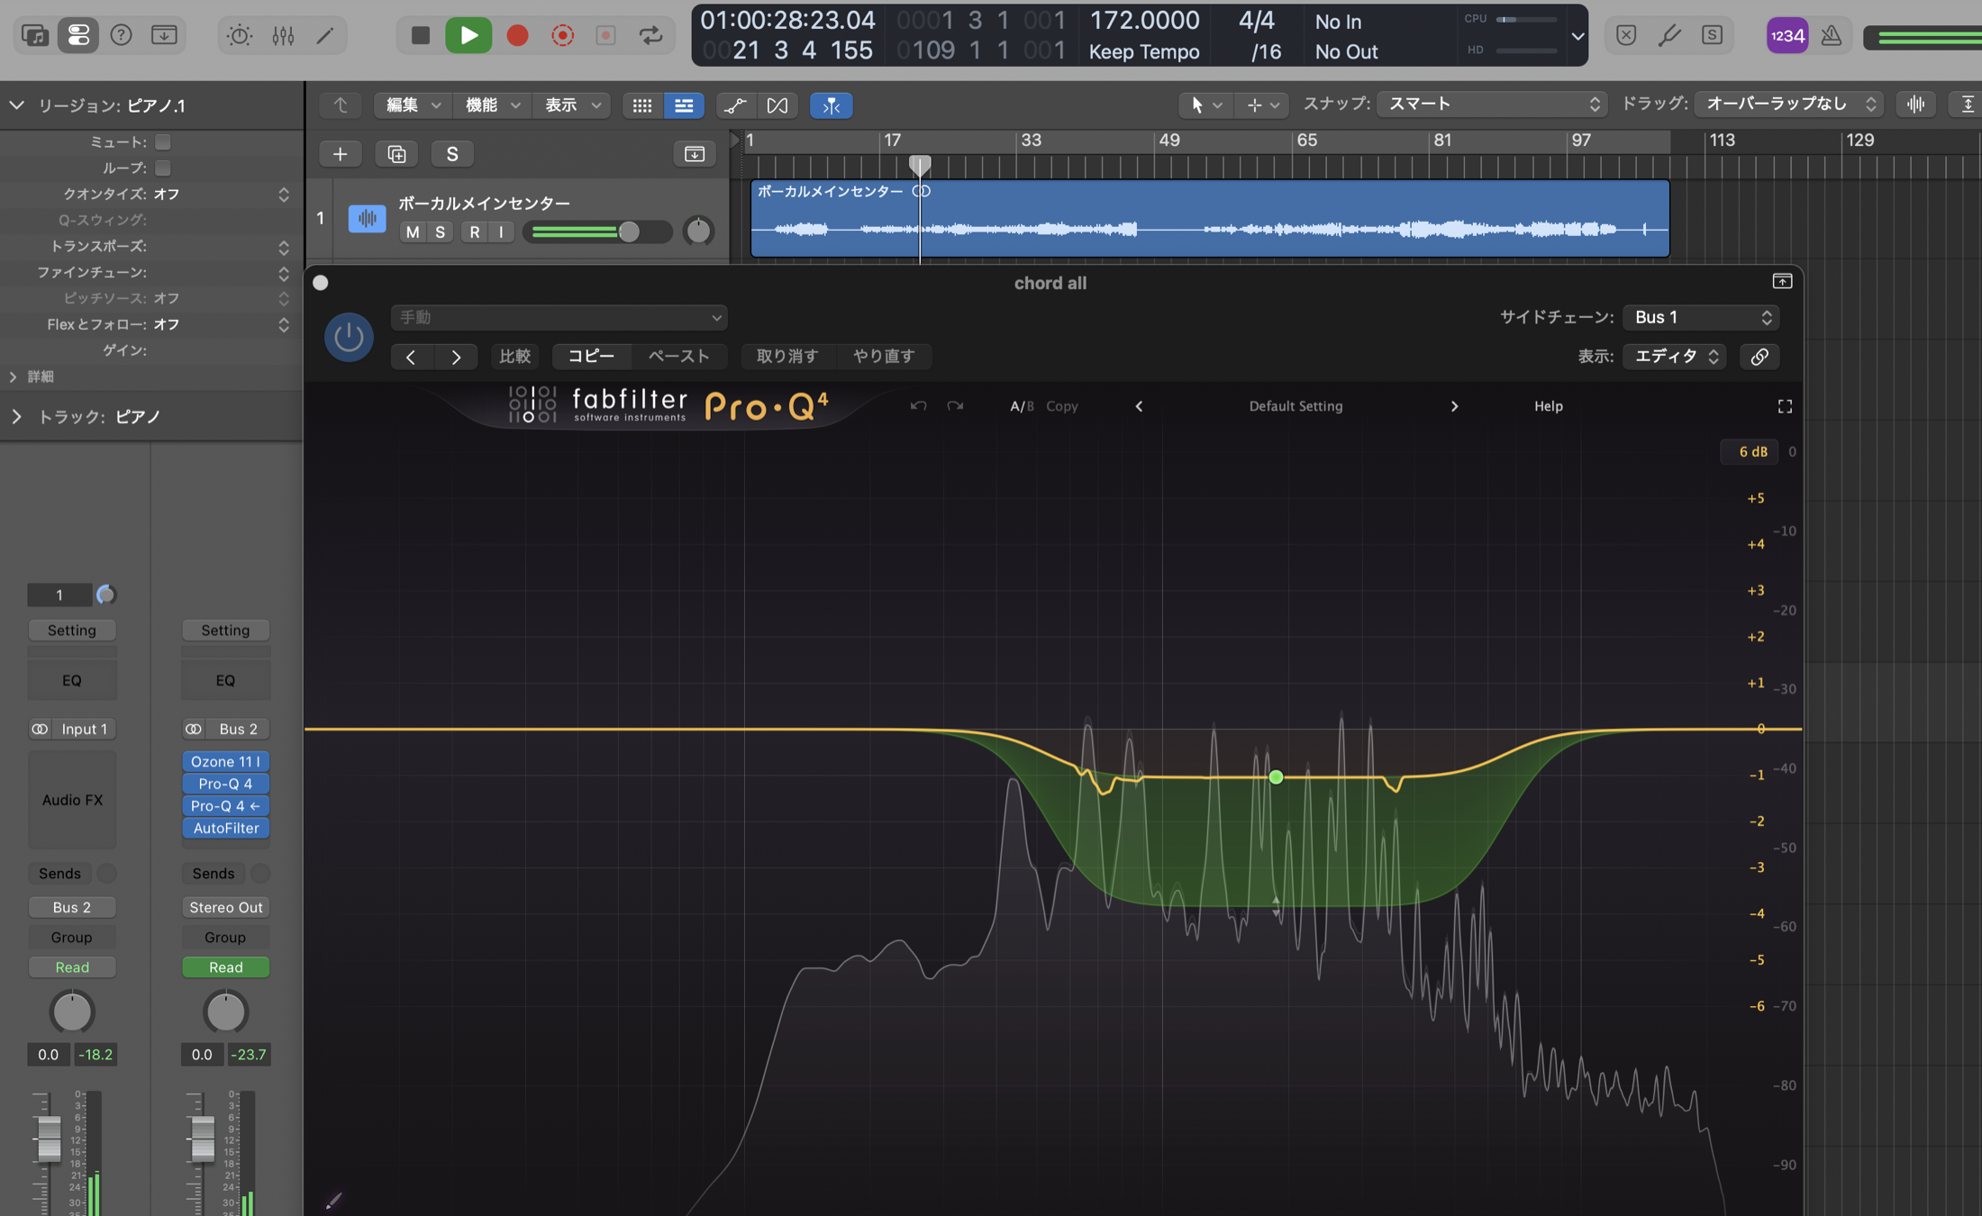Expand the 詳細 section

14,377
